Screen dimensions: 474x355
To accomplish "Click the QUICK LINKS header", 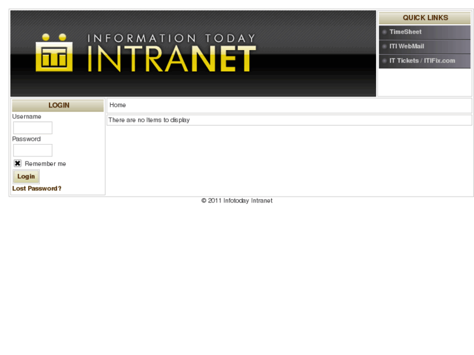I will (424, 18).
